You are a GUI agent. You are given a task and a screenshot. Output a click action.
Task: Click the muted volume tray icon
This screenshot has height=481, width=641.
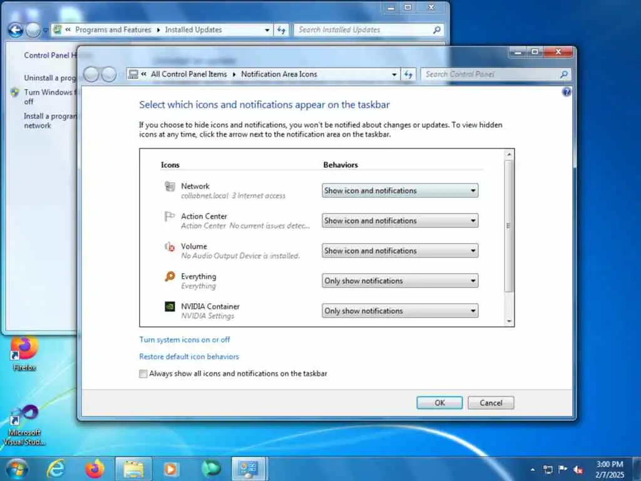[x=578, y=470]
